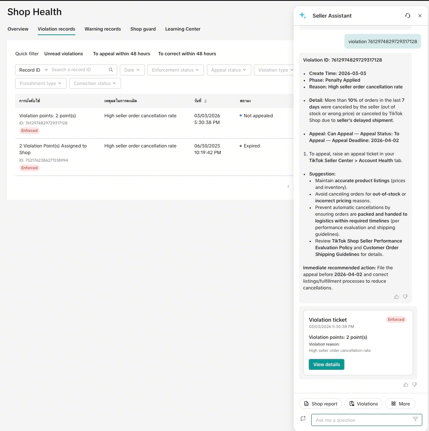Screen dimensions: 429x431
Task: Sort by the date column arrows
Action: [205, 101]
